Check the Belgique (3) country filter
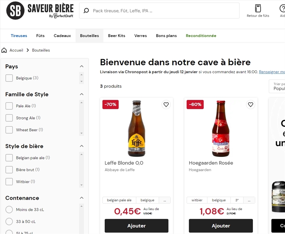285x234 pixels. pyautogui.click(x=9, y=78)
